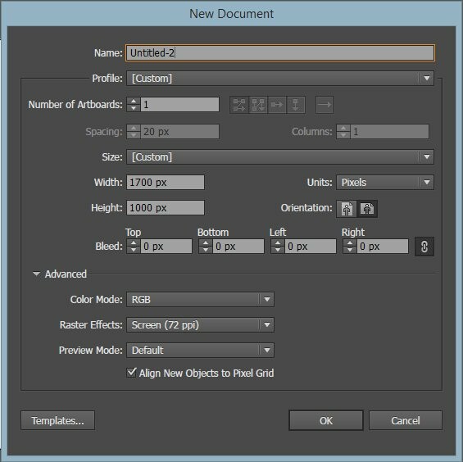Screen dimensions: 463x462
Task: Click the Height field
Action: point(166,208)
